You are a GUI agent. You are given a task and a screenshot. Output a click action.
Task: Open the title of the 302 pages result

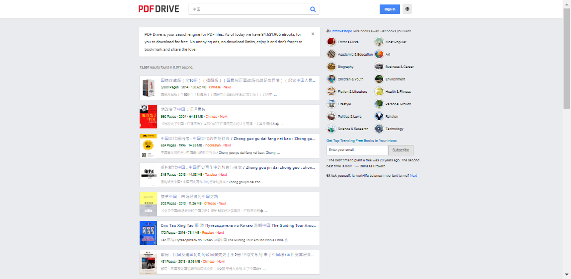point(189,197)
